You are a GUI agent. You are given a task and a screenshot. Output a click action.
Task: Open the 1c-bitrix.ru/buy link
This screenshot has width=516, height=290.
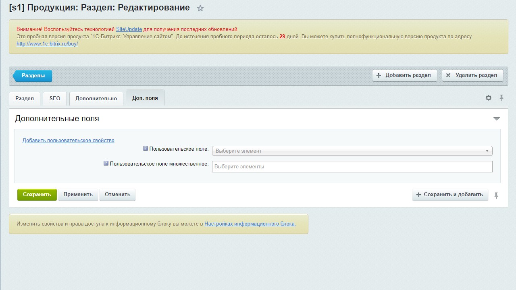pyautogui.click(x=47, y=43)
